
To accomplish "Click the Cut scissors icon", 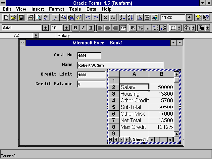I will (56, 18).
